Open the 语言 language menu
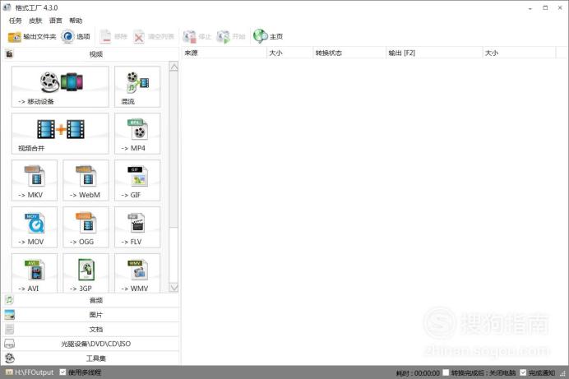The width and height of the screenshot is (569, 379). [x=56, y=21]
